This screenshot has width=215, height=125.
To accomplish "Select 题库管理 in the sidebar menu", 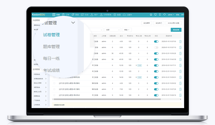I will [52, 46].
